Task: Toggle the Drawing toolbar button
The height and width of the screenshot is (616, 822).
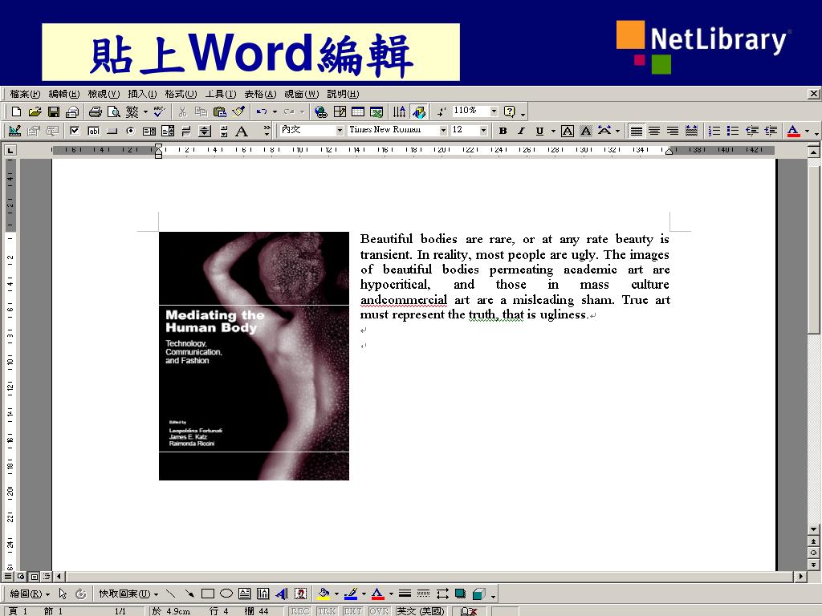Action: pos(418,111)
